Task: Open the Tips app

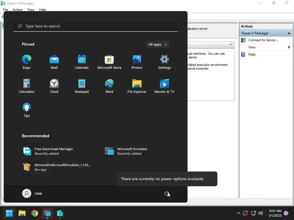Action: pos(27,110)
